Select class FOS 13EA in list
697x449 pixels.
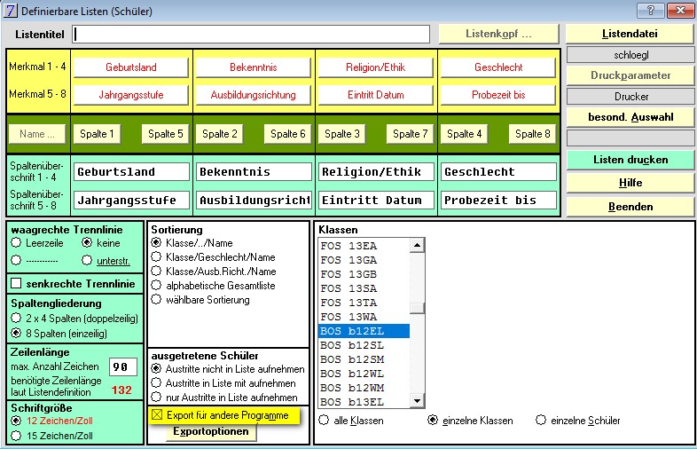pos(364,246)
